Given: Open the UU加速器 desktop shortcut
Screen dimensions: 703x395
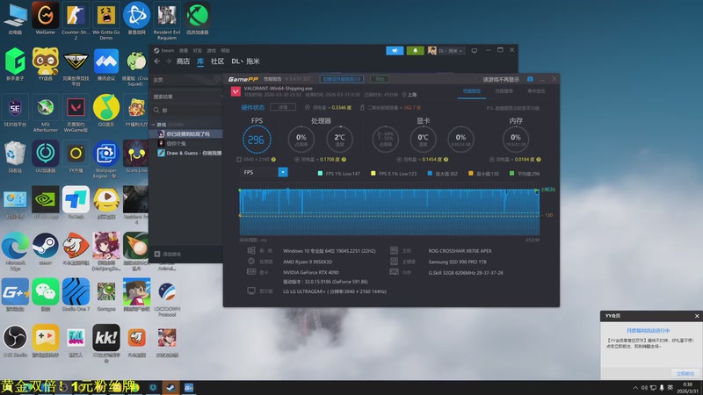Looking at the screenshot, I should (x=46, y=156).
